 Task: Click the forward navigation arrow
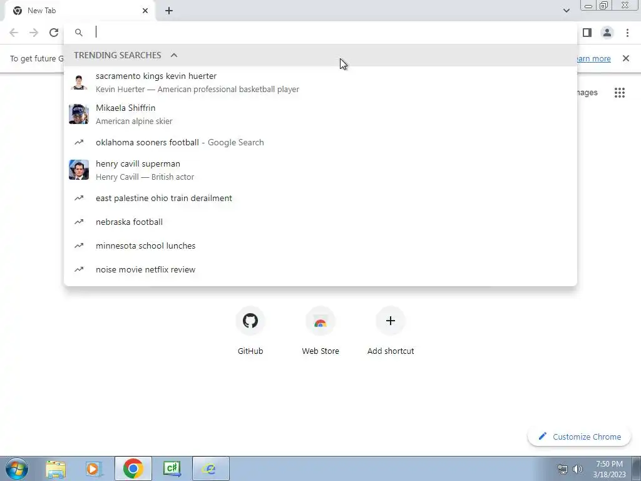(34, 33)
